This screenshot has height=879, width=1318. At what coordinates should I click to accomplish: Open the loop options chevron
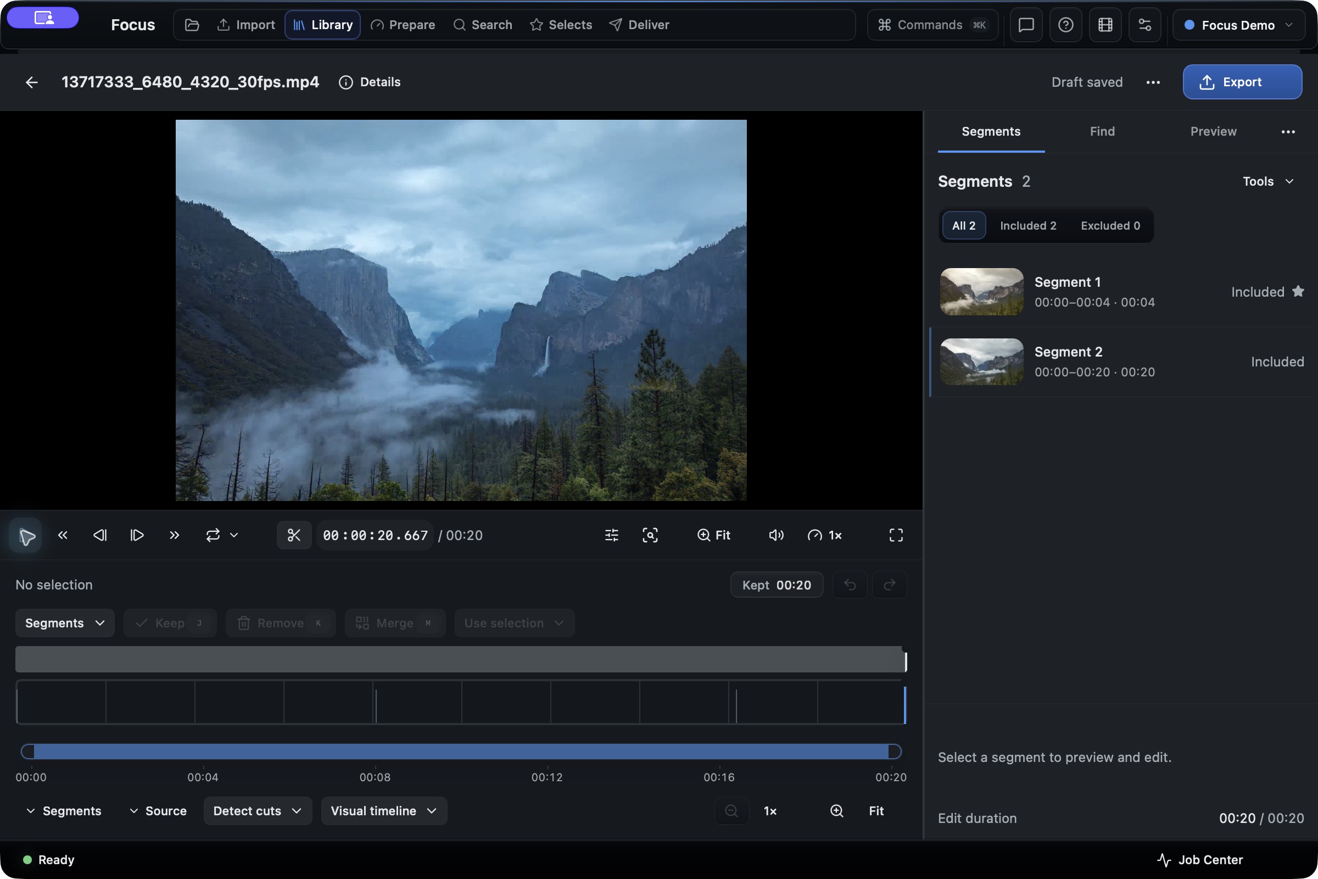point(234,535)
